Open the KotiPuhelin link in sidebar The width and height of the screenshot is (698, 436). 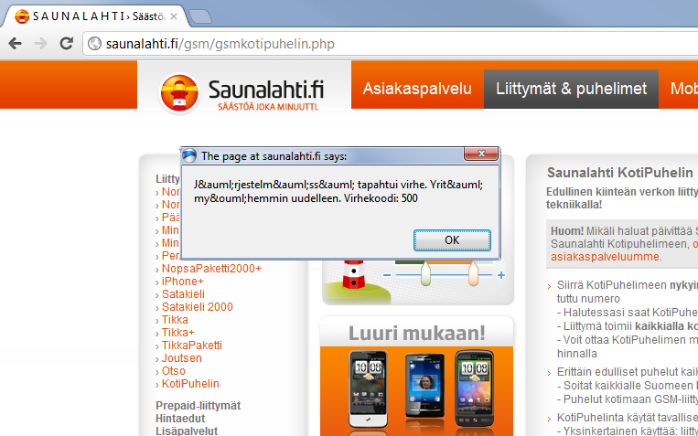click(190, 384)
